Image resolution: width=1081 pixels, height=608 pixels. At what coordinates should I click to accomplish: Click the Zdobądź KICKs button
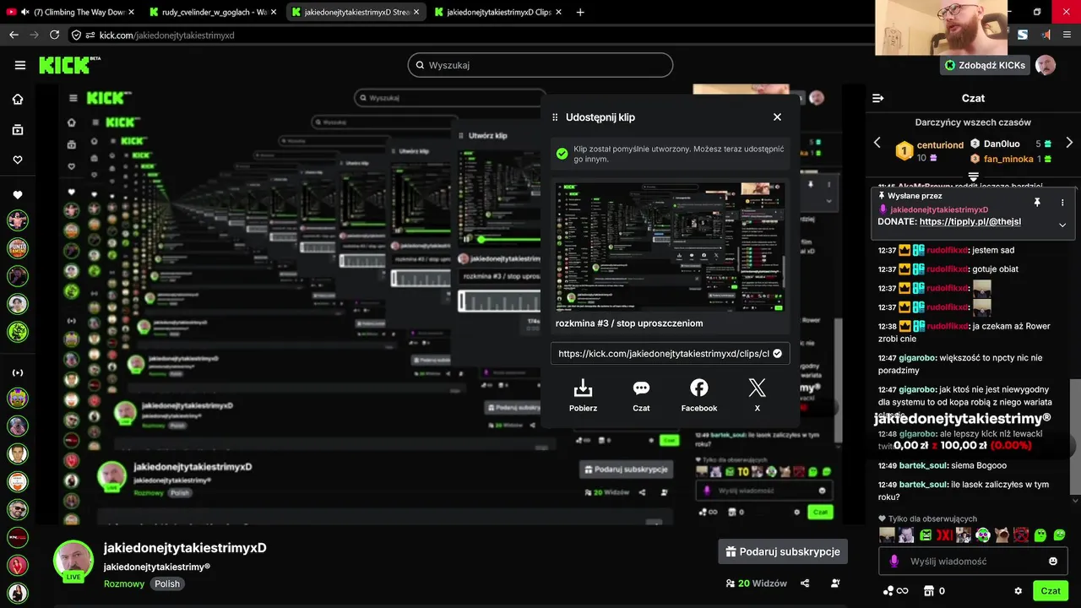[x=985, y=65]
